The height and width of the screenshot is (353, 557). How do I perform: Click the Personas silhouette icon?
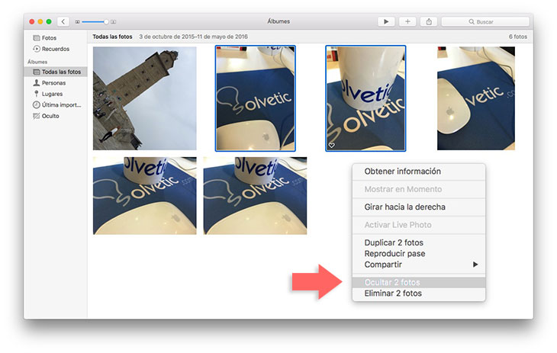click(36, 83)
